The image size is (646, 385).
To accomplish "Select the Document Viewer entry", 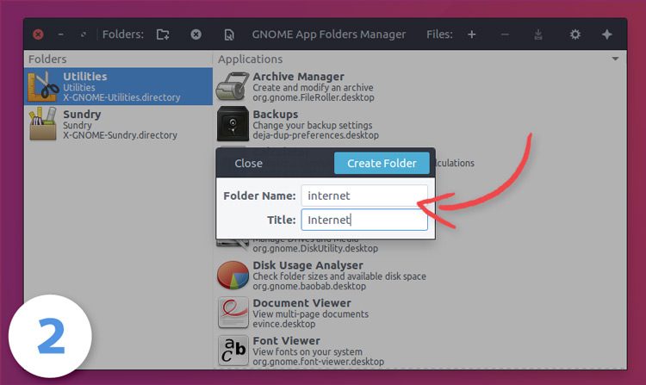I will (x=419, y=313).
